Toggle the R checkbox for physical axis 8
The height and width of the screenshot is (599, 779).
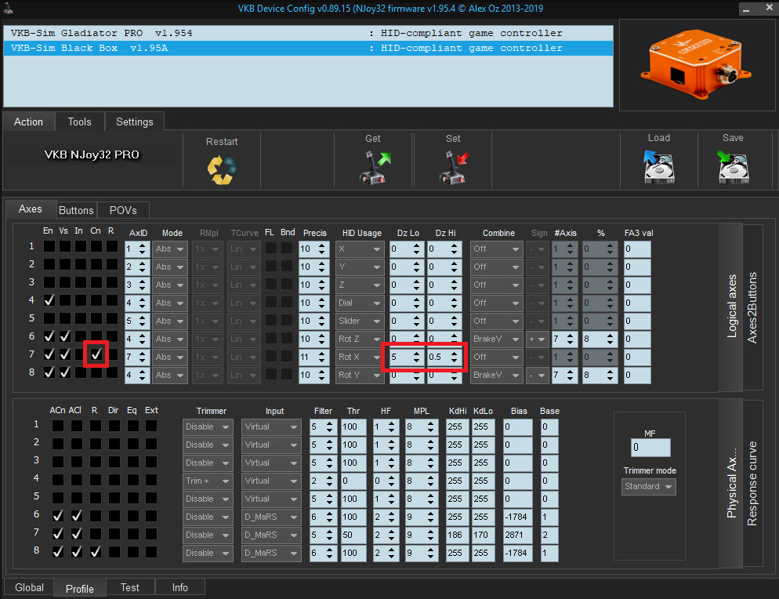coord(96,552)
